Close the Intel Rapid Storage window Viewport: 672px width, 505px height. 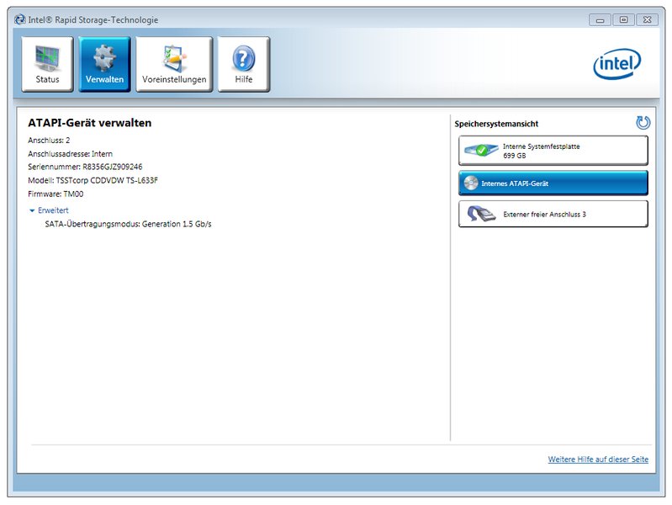[647, 19]
